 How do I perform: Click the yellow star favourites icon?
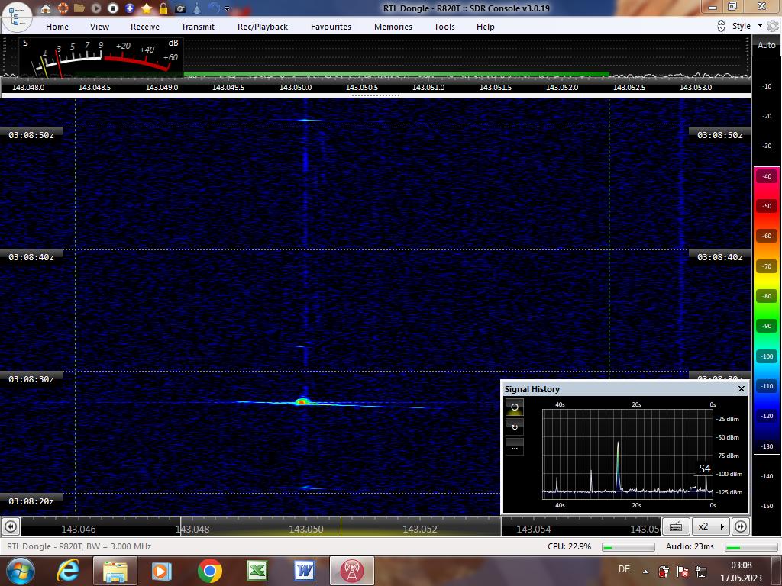tap(147, 8)
